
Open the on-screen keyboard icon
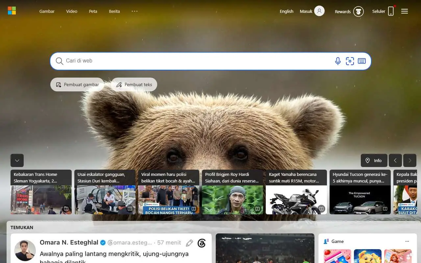click(362, 61)
